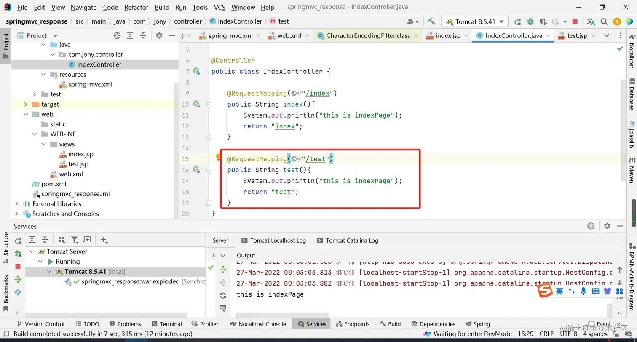Collapse the Tomcat Server node in Services
The width and height of the screenshot is (637, 342).
[x=32, y=251]
